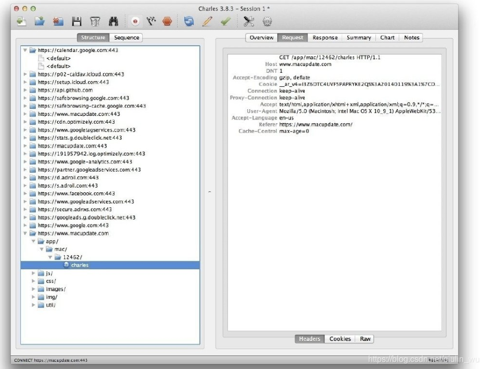Select https://partner.googleadservices.com:443 row

click(110, 170)
